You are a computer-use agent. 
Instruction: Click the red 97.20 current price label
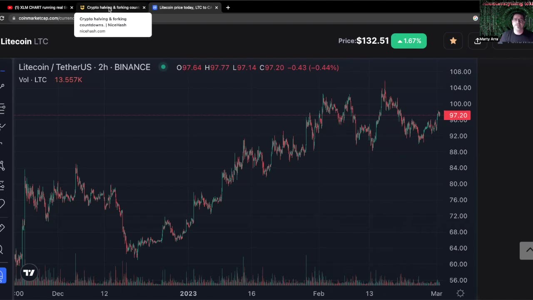(x=457, y=115)
